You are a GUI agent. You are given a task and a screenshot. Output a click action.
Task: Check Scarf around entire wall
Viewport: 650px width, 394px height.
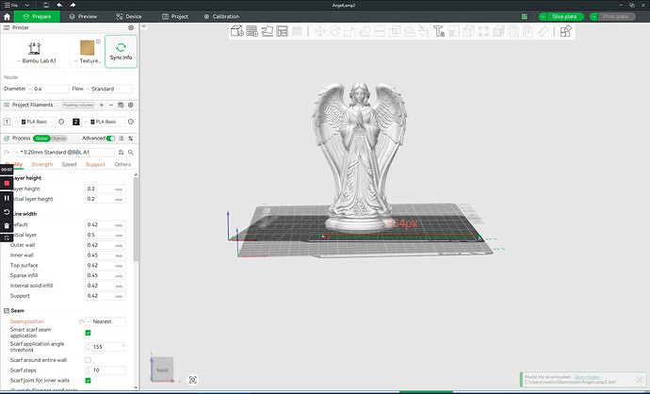point(88,360)
